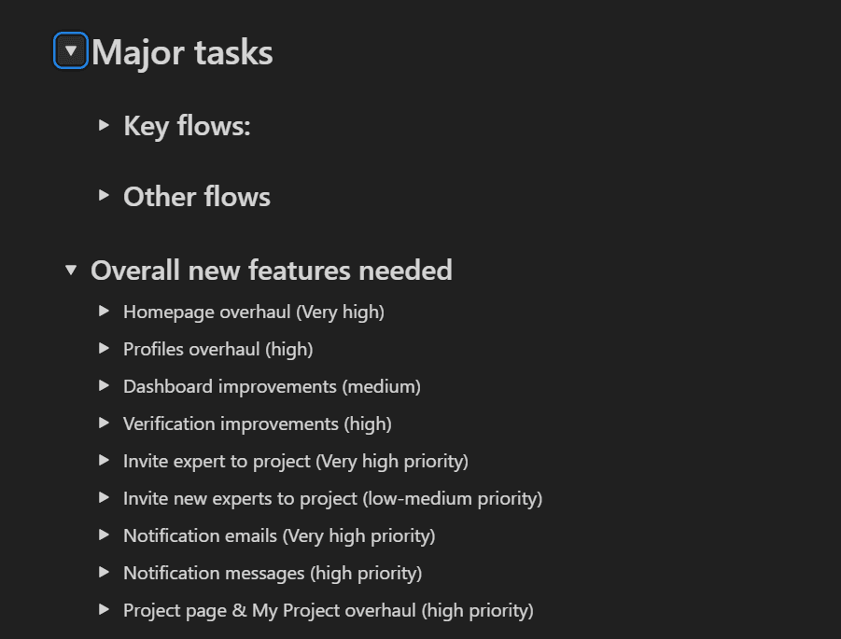Expand the Invite expert to project item
This screenshot has width=841, height=639.
point(104,460)
